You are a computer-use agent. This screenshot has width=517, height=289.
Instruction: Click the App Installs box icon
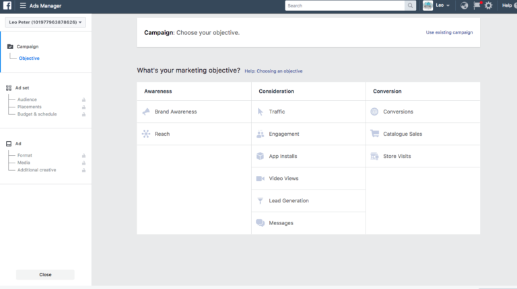coord(260,156)
